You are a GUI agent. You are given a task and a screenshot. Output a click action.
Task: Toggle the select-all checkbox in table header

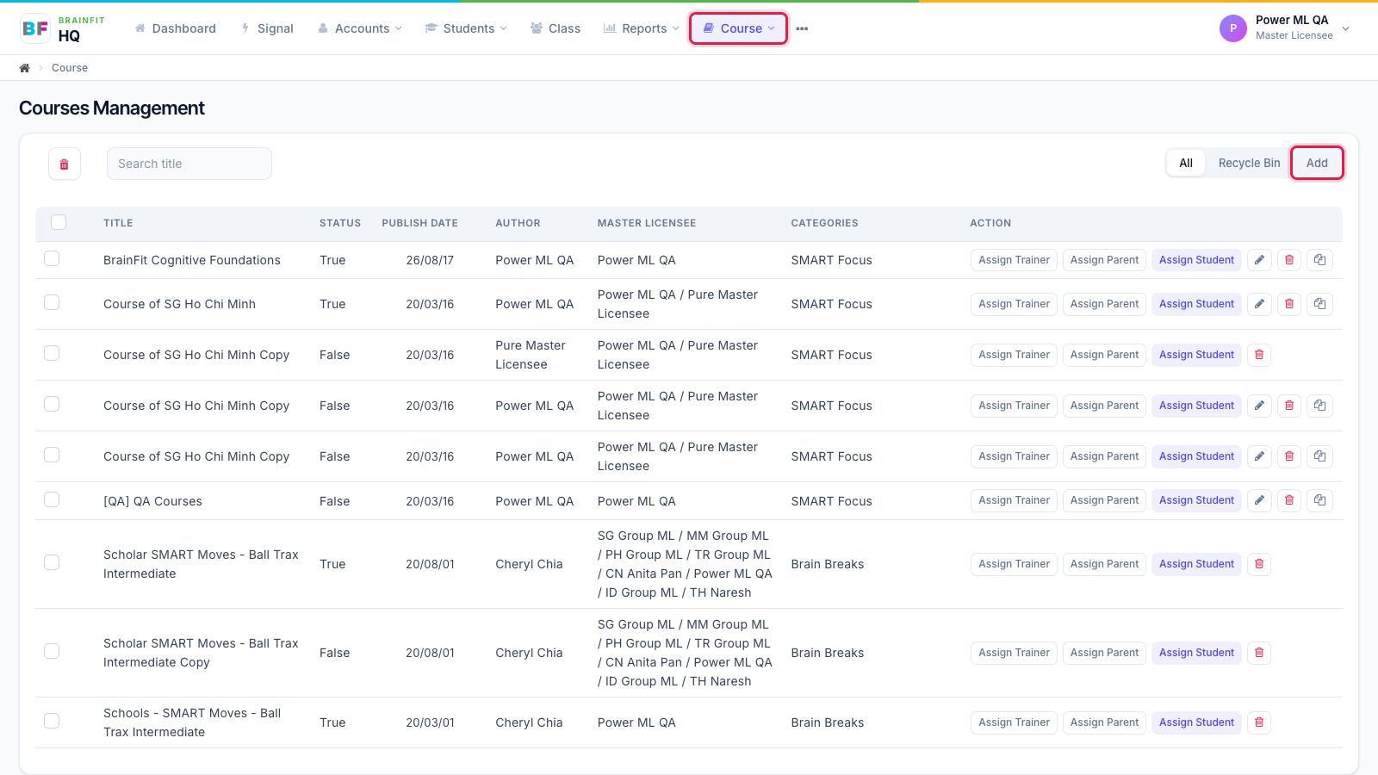click(59, 222)
